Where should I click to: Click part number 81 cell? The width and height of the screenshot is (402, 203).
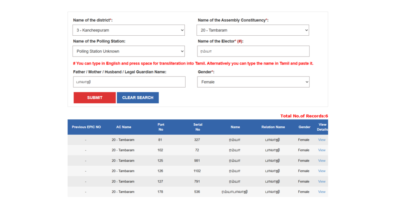click(x=160, y=140)
